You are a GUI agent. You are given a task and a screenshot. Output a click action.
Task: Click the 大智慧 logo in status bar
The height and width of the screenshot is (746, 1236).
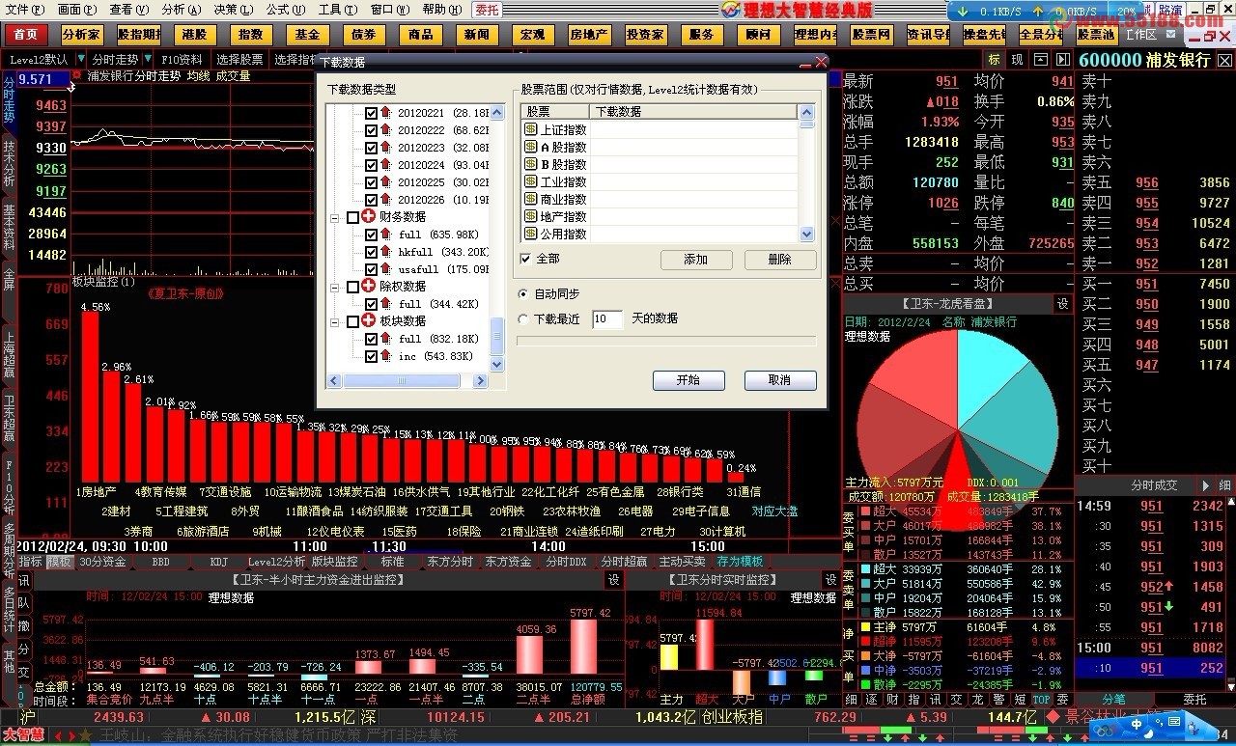[23, 735]
